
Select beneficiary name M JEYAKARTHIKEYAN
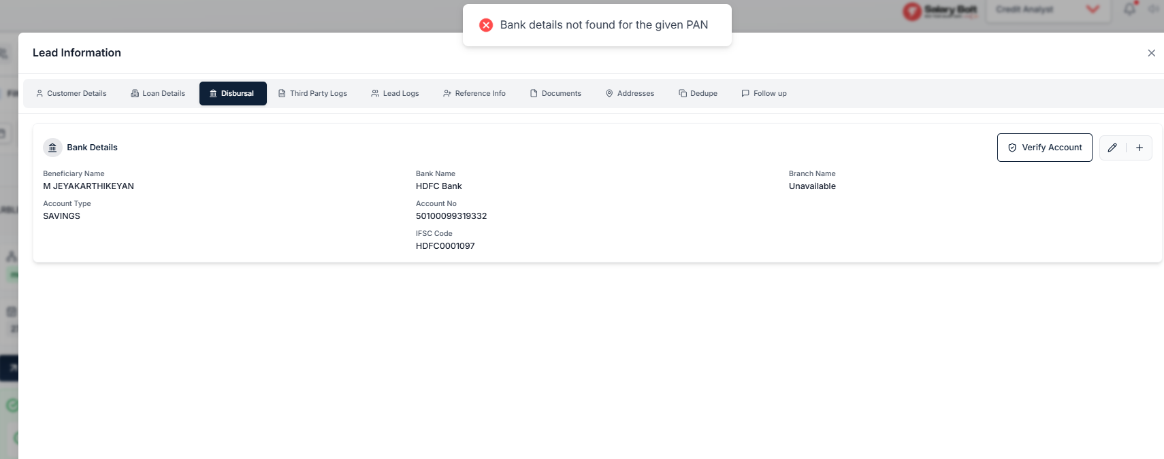[88, 186]
